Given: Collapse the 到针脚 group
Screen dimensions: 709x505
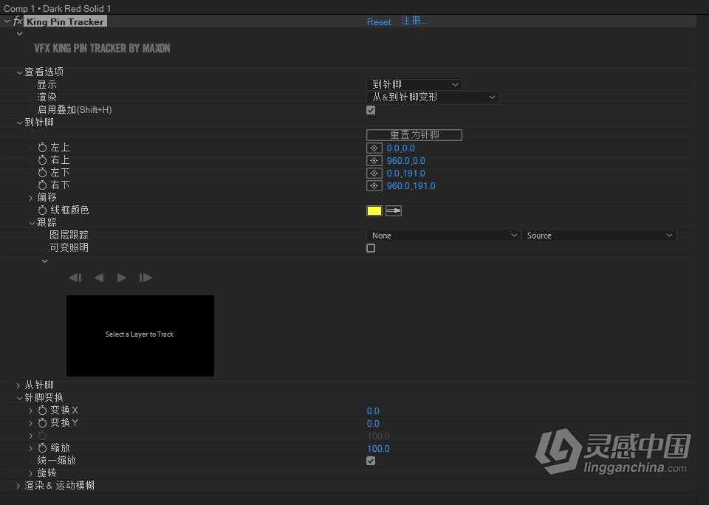Looking at the screenshot, I should tap(19, 123).
